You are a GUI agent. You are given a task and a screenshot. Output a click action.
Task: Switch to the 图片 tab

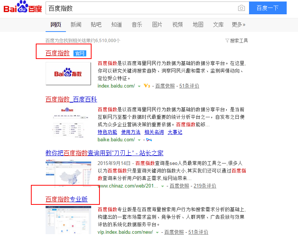pyautogui.click(x=157, y=25)
